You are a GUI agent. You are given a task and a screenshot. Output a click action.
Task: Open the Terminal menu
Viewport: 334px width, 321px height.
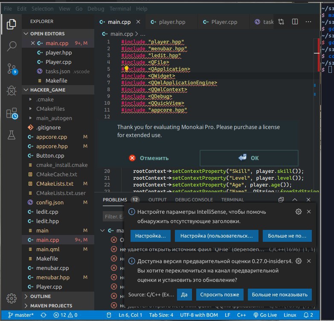[x=120, y=9]
